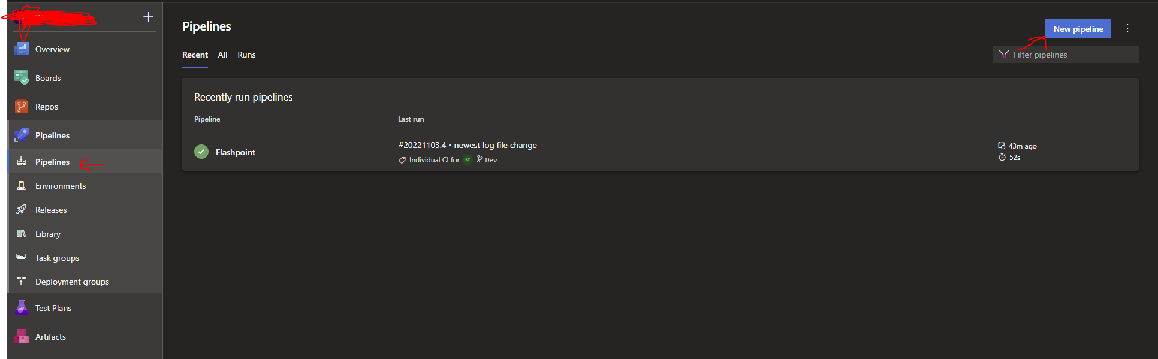This screenshot has height=359, width=1158.
Task: Open the Repos icon
Action: pyautogui.click(x=22, y=106)
